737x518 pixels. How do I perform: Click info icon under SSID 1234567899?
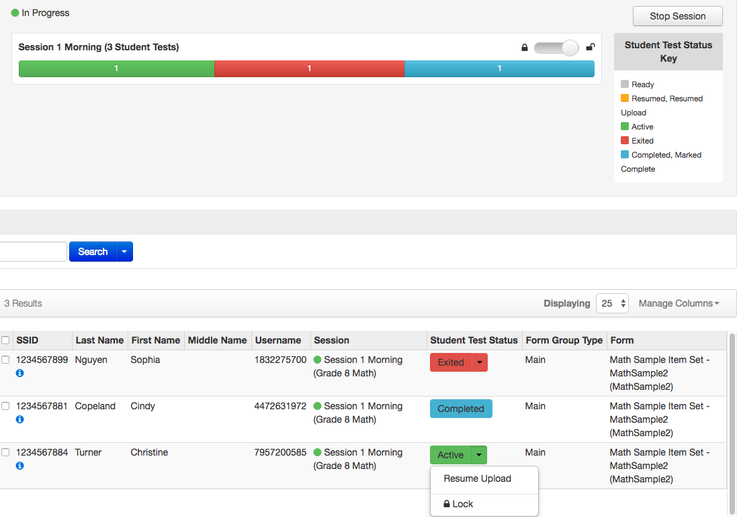tap(19, 373)
